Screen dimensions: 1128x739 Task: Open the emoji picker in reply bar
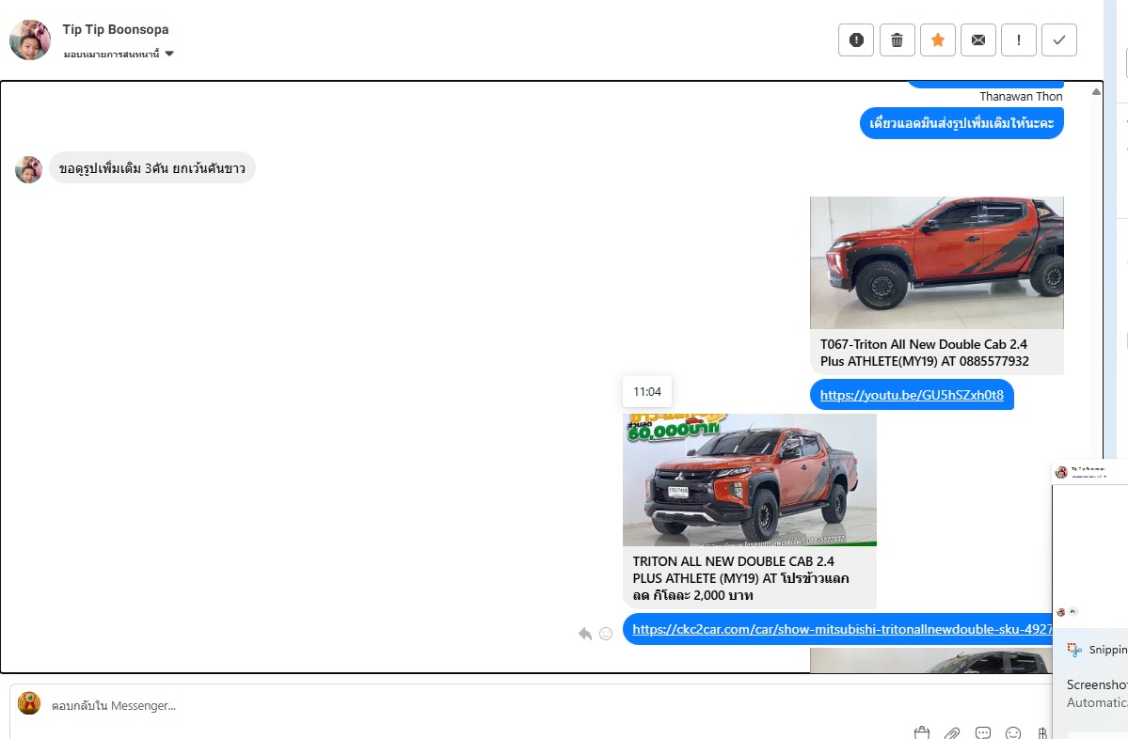pyautogui.click(x=1013, y=732)
